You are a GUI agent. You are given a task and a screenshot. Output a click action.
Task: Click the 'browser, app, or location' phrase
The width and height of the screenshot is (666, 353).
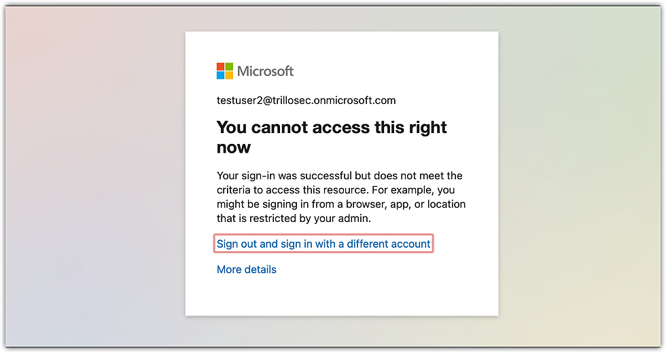tap(406, 204)
